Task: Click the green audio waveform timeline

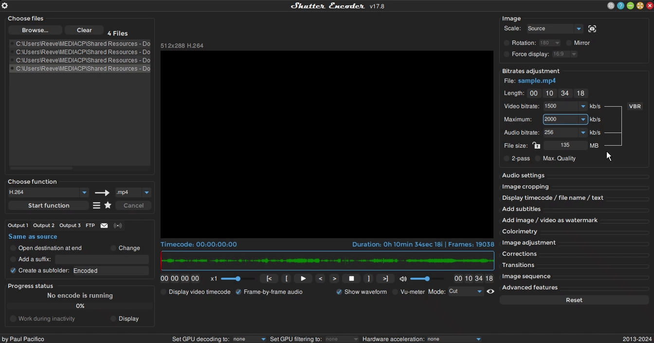Action: click(x=327, y=261)
